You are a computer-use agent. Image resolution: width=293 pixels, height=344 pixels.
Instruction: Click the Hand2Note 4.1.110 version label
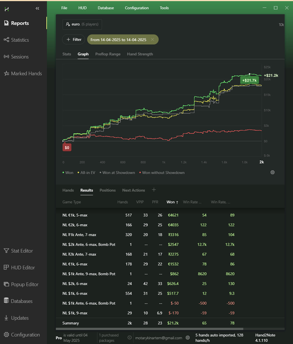point(265,338)
